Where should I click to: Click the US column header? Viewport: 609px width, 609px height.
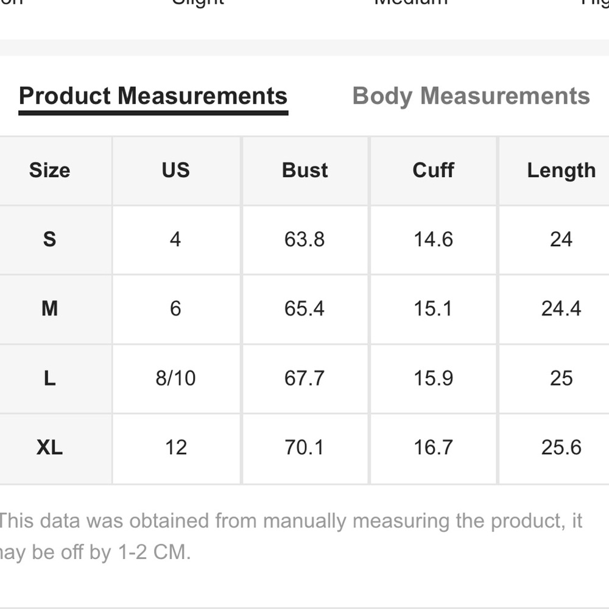point(177,171)
